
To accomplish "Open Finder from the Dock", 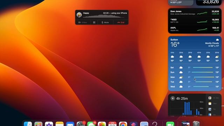I will click(x=28, y=124).
